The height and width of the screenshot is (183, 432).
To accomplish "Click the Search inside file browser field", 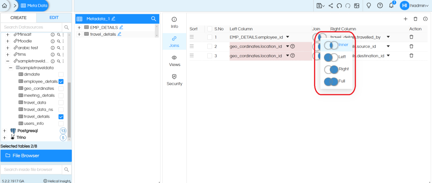I will 31,169.
